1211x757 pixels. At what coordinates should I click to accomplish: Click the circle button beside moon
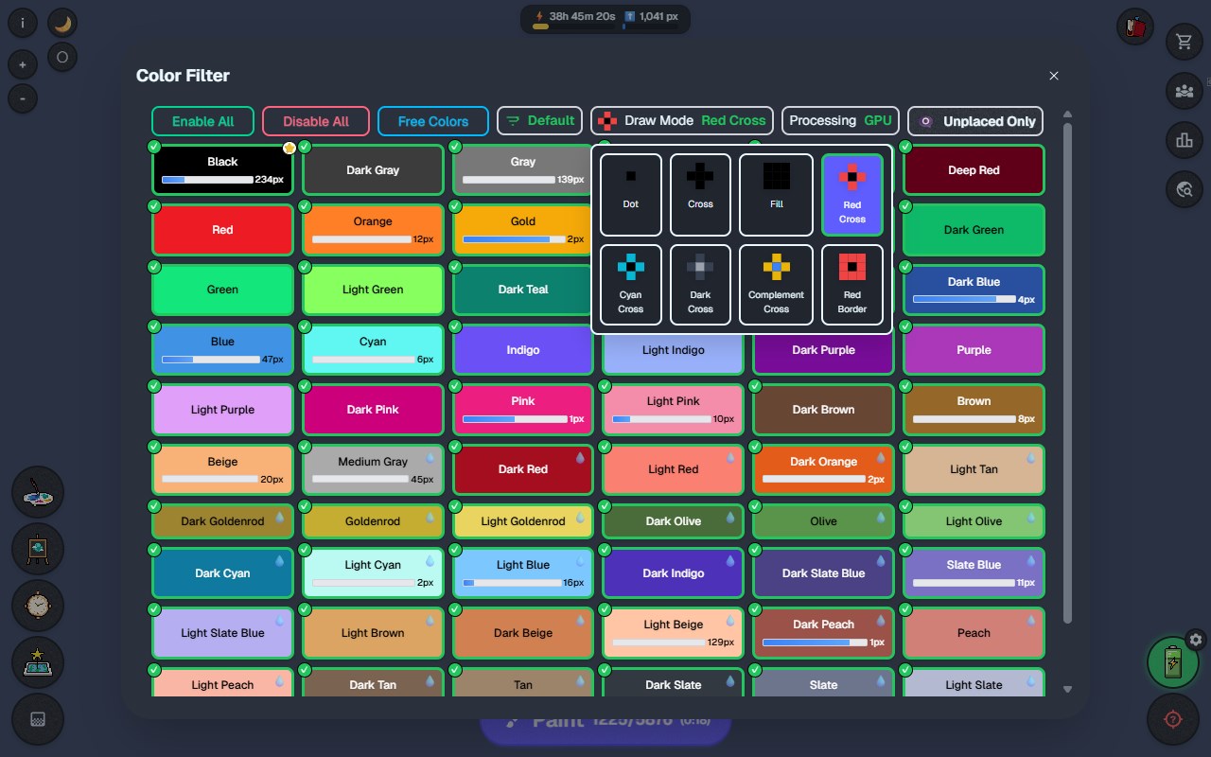pyautogui.click(x=62, y=57)
